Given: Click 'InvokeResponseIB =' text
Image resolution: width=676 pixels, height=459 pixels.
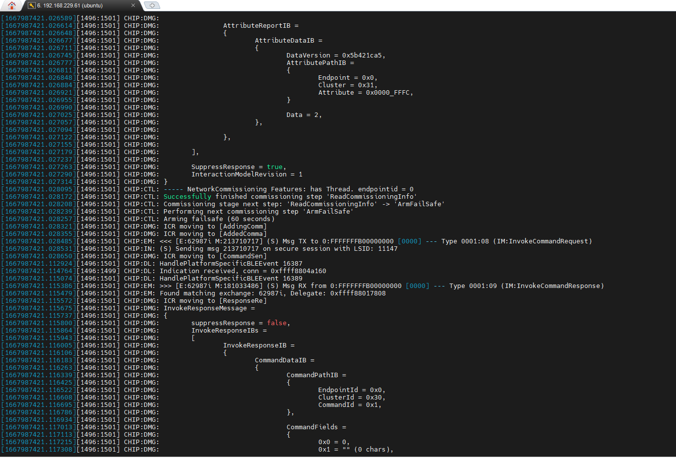Looking at the screenshot, I should (259, 345).
